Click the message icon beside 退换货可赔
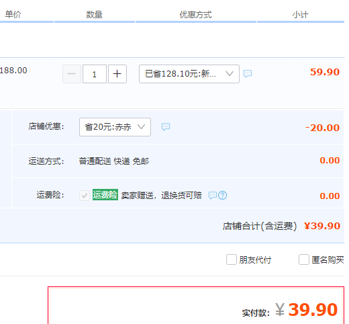This screenshot has height=324, width=349. pyautogui.click(x=213, y=196)
